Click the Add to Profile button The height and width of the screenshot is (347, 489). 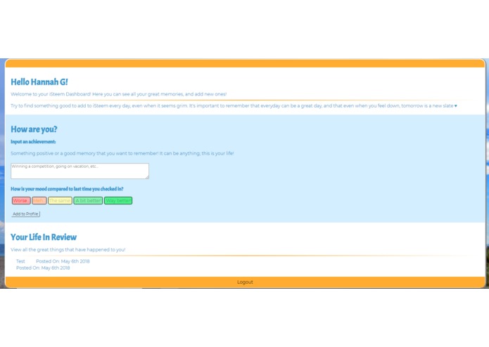25,214
